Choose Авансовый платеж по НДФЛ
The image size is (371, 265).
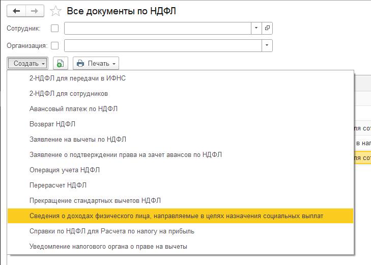pos(74,109)
